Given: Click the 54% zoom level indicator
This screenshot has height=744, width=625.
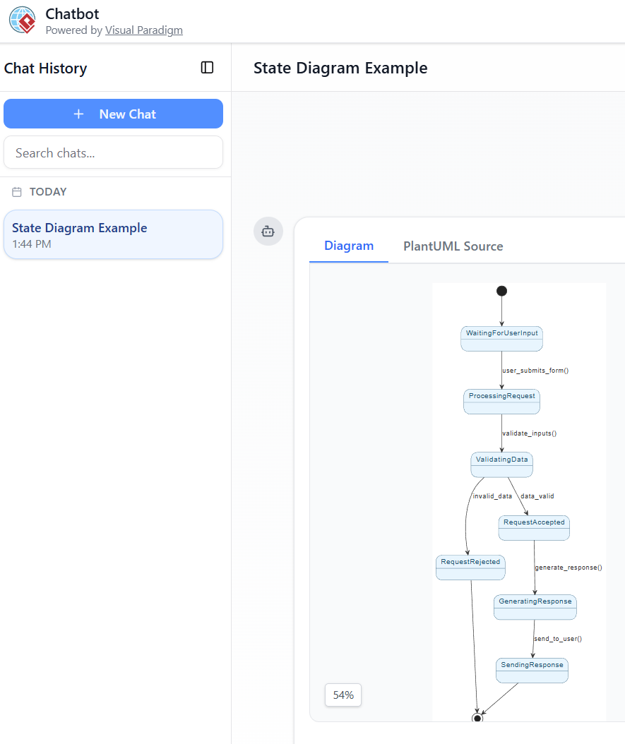Looking at the screenshot, I should (x=343, y=695).
